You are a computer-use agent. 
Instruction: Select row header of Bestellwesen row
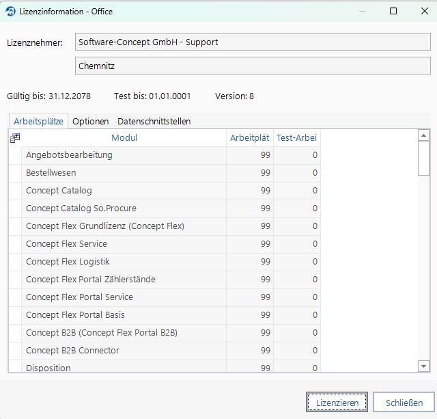15,173
